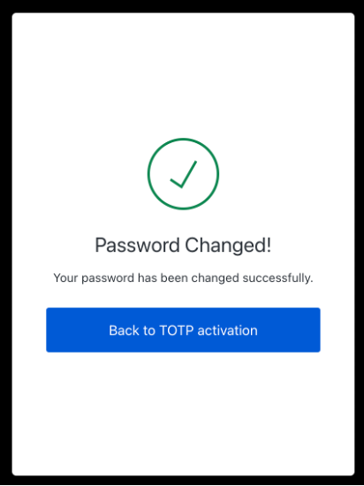Image resolution: width=364 pixels, height=486 pixels.
Task: Click the right edge of the blue button
Action: (318, 330)
